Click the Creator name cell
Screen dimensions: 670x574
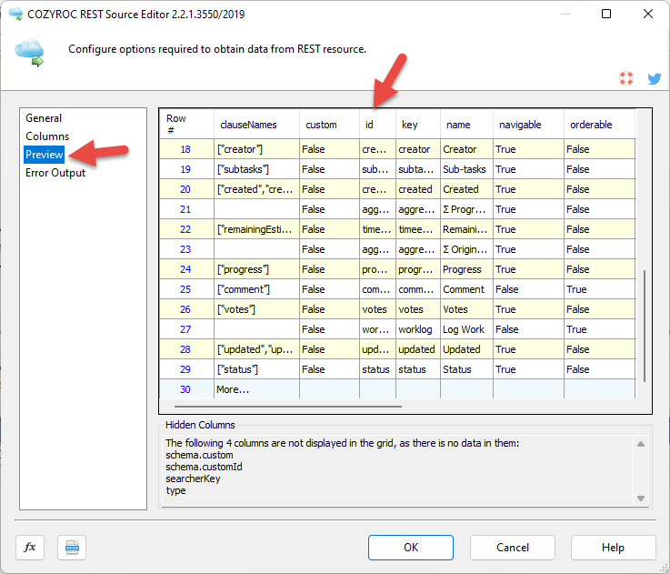466,149
